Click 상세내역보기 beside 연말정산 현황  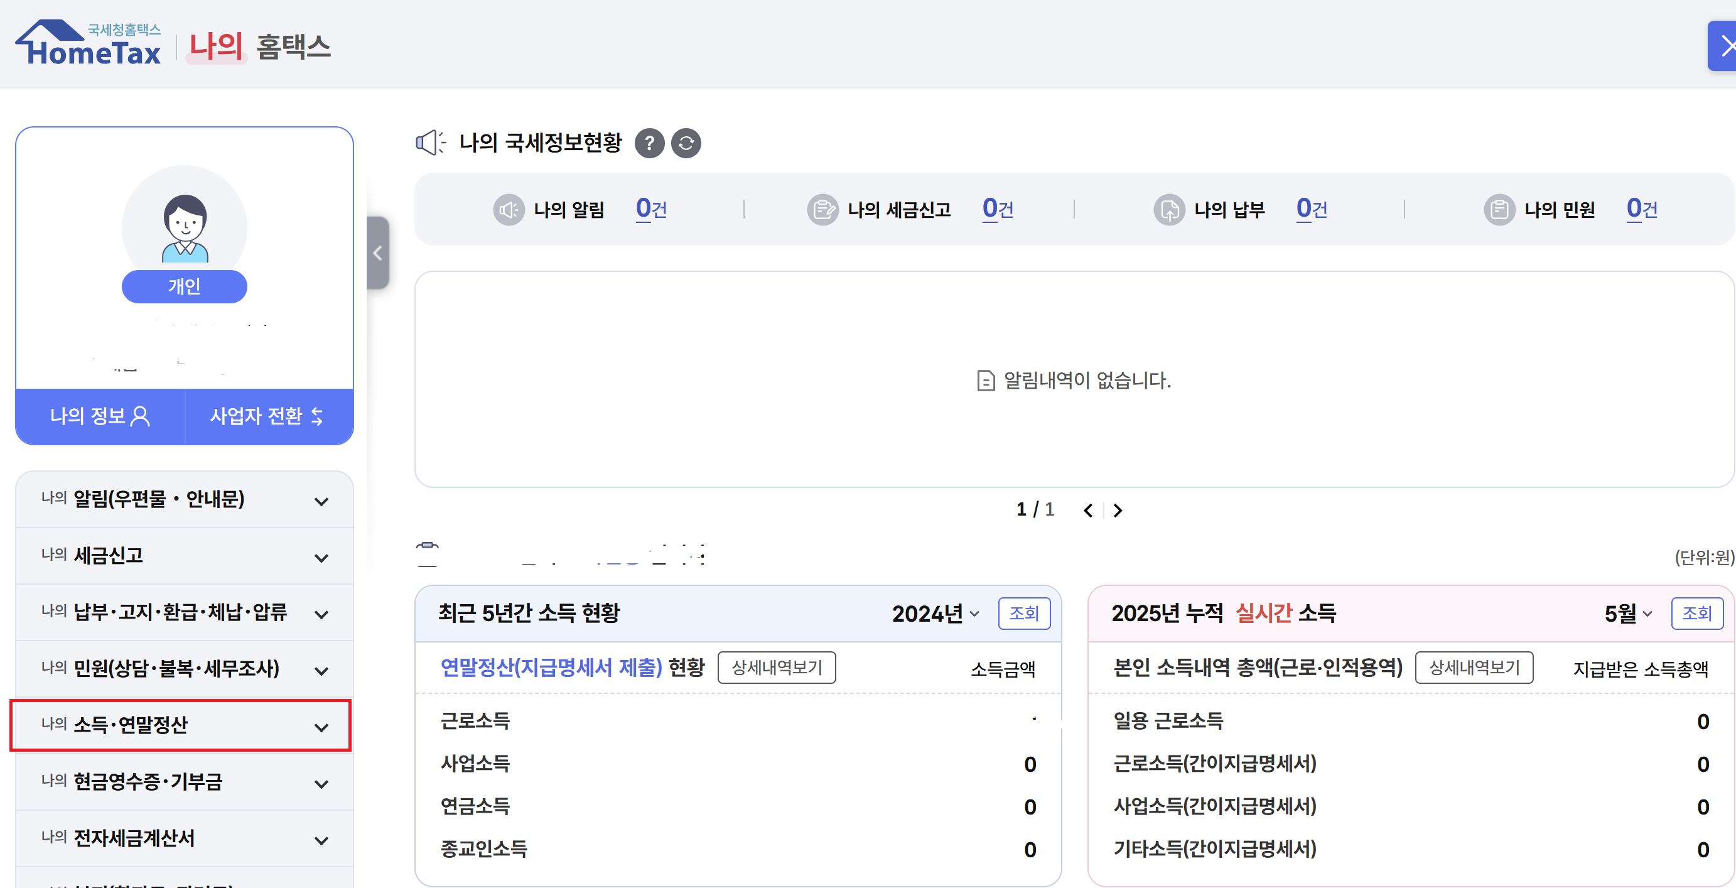[x=777, y=668]
